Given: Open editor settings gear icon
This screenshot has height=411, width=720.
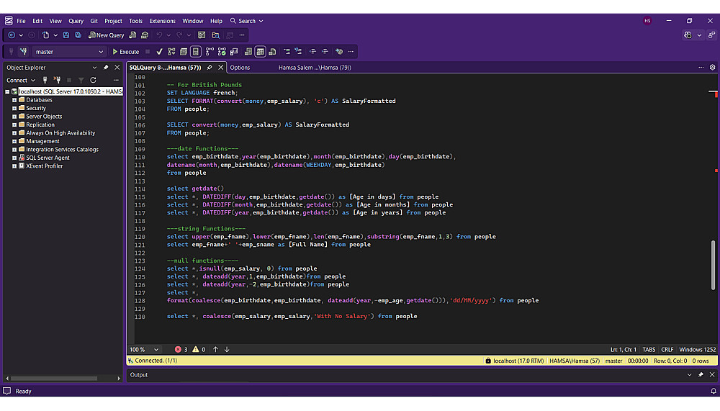Looking at the screenshot, I should [x=712, y=68].
